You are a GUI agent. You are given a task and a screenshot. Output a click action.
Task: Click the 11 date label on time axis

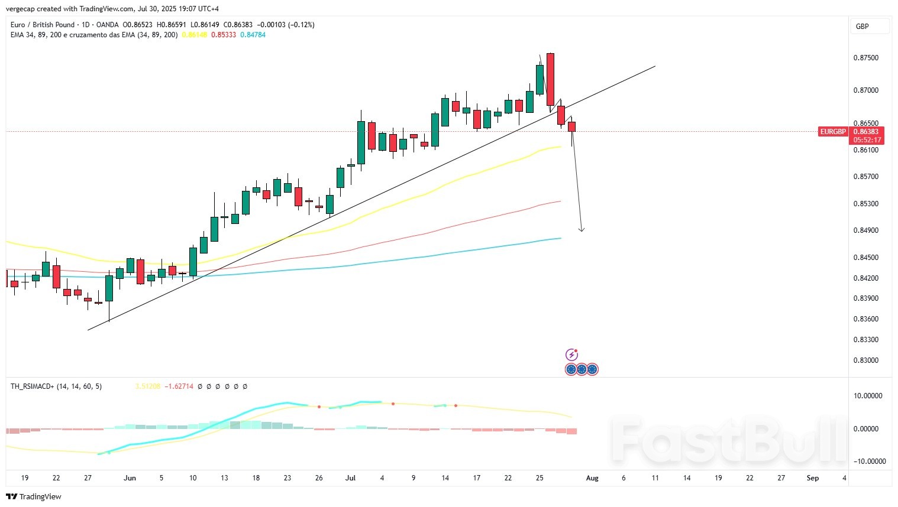(x=655, y=478)
